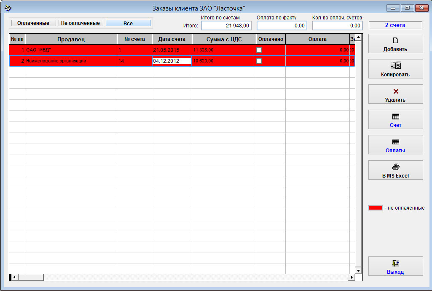This screenshot has width=432, height=291.
Task: Click the blue Выход label
Action: pyautogui.click(x=395, y=272)
